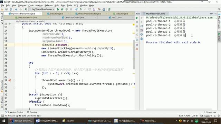Collapse fold marker at line 30
Image resolution: width=221 pixels, height=124 pixels.
tap(15, 87)
